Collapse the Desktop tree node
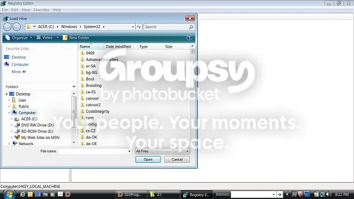Screen dimensions: 354x199 [6, 94]
